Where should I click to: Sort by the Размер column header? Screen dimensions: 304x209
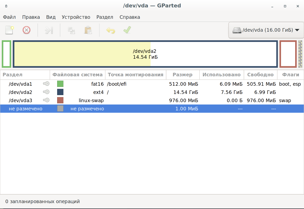(x=183, y=75)
